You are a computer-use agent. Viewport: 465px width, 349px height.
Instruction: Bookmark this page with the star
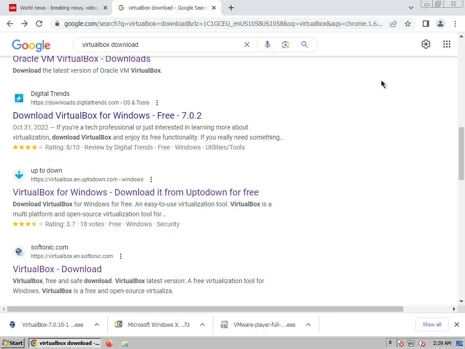tap(408, 24)
